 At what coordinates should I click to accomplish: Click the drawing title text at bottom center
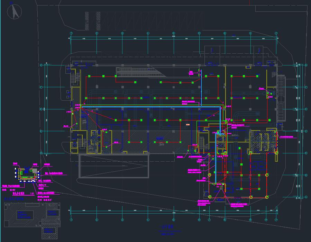(167, 227)
